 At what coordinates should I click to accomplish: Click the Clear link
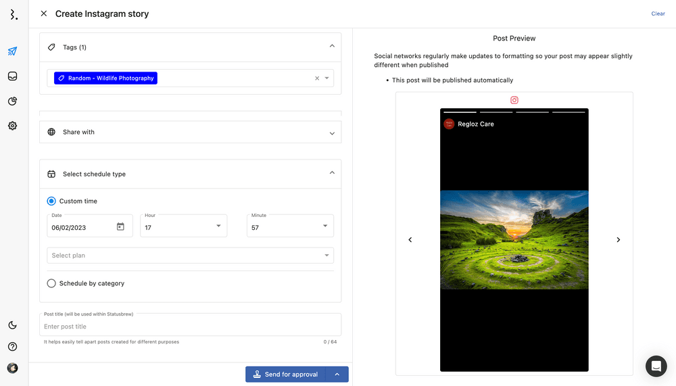pos(658,14)
